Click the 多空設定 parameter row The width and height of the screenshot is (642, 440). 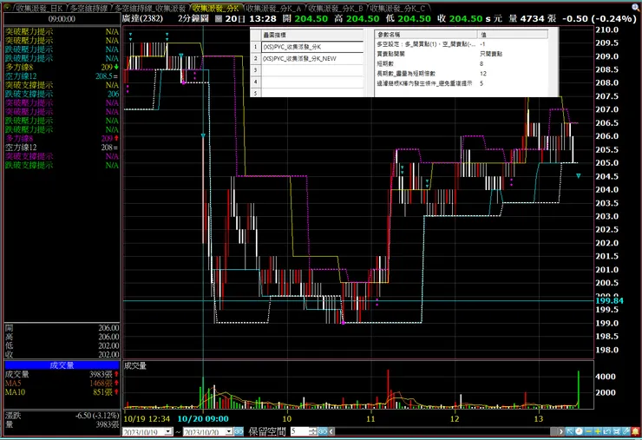(x=462, y=44)
